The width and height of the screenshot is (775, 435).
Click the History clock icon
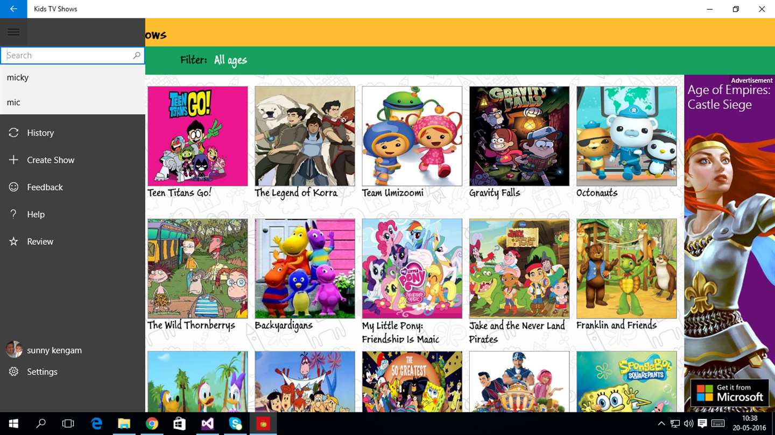14,133
